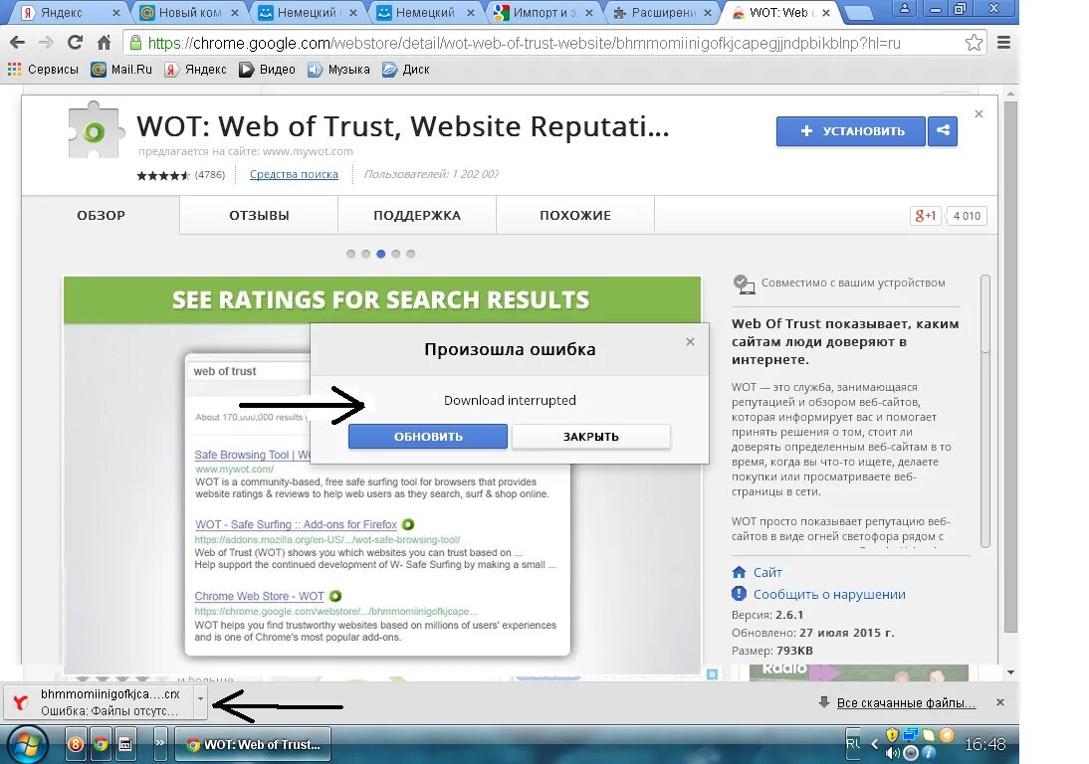Click the new tab button

858,13
